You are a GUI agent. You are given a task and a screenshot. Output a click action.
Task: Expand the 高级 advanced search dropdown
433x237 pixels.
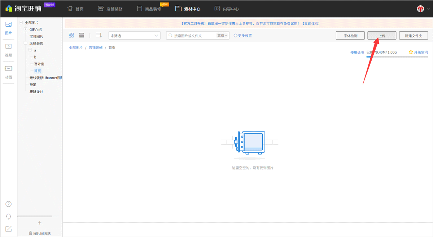coord(223,36)
